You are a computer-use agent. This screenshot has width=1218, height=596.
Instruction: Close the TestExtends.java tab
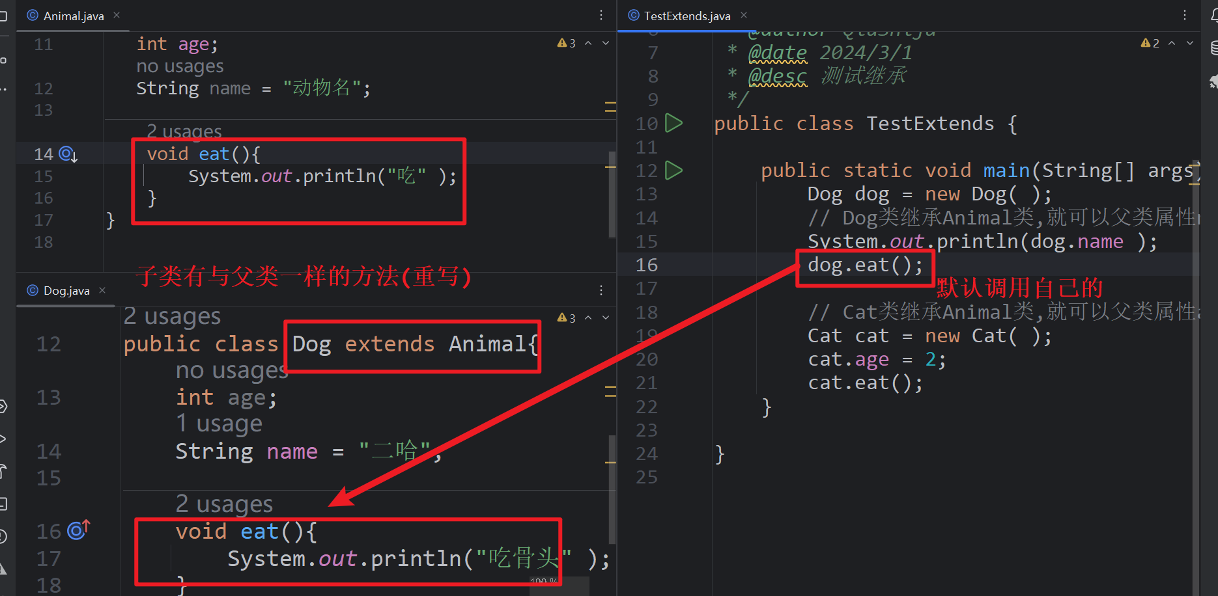(744, 15)
